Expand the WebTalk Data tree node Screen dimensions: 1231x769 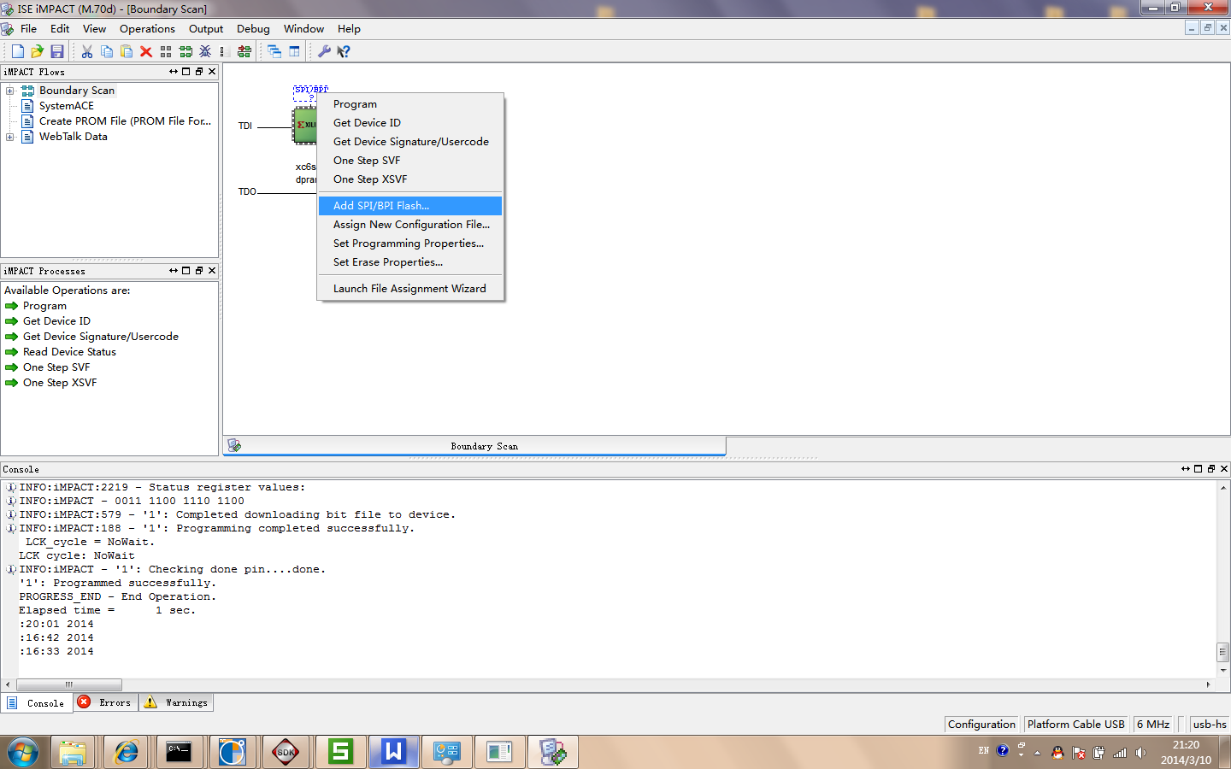(10, 137)
